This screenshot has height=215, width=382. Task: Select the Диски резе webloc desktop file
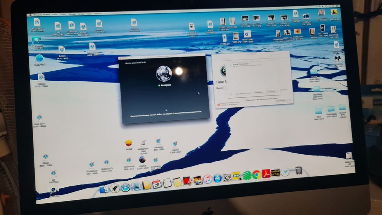tap(62, 53)
